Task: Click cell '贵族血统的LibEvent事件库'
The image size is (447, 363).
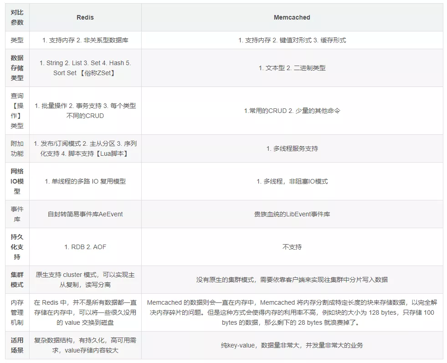Action: pyautogui.click(x=292, y=214)
